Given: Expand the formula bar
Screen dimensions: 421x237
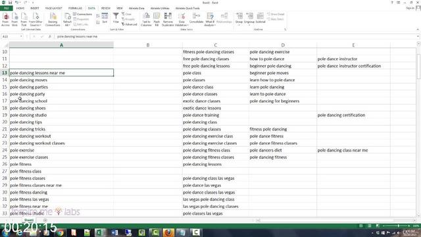Looking at the screenshot, I should point(418,36).
